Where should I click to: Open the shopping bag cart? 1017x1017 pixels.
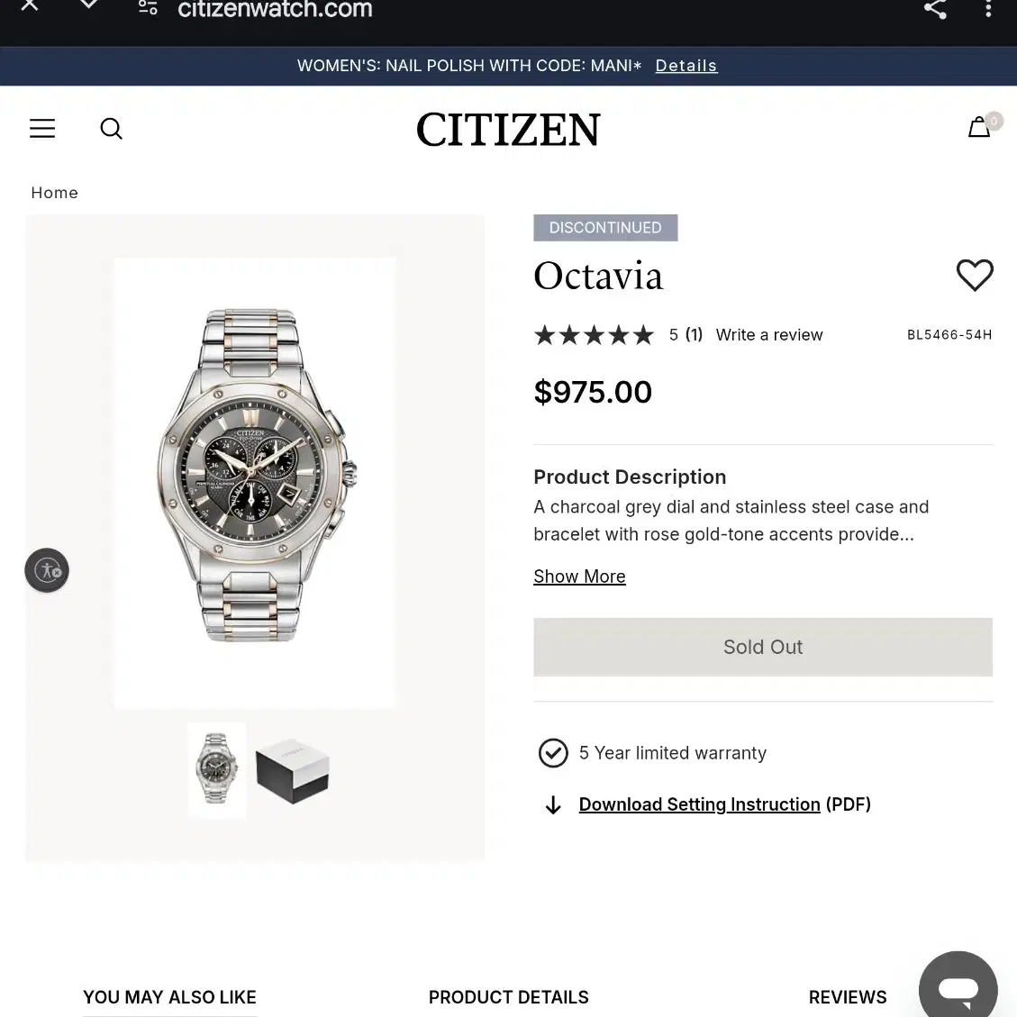(980, 128)
